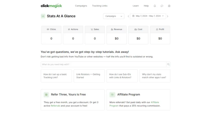Click the Refer Three gift icon
210x113 pixels.
[46, 95]
